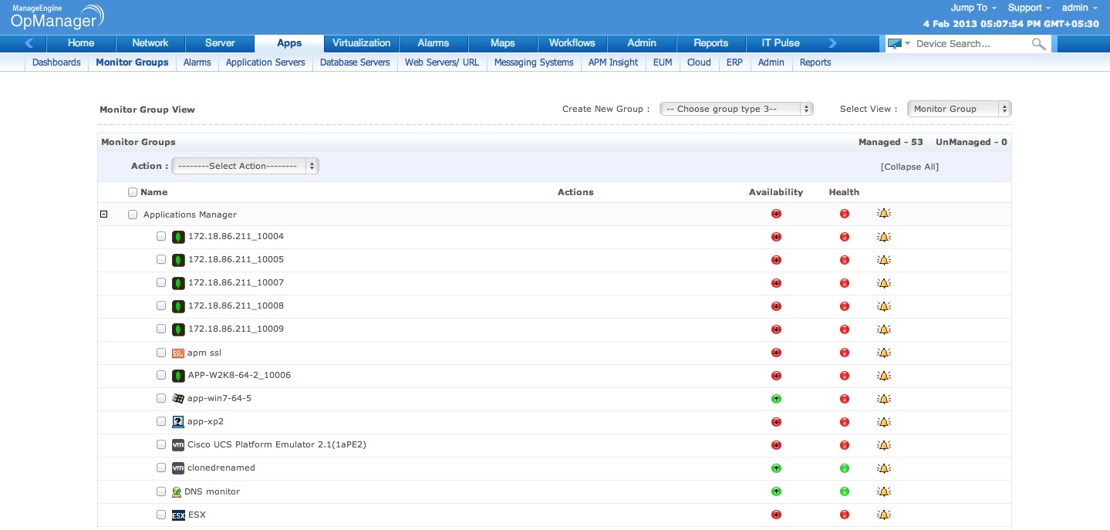The width and height of the screenshot is (1110, 530).
Task: Click the monitor icon beside Device Search
Action: 895,44
